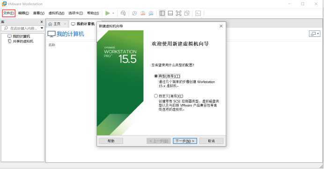This screenshot has height=169, width=324.
Task: Click the console view toolbar icon
Action: tap(198, 13)
